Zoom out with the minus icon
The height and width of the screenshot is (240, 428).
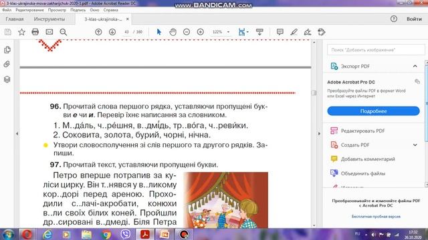click(187, 32)
